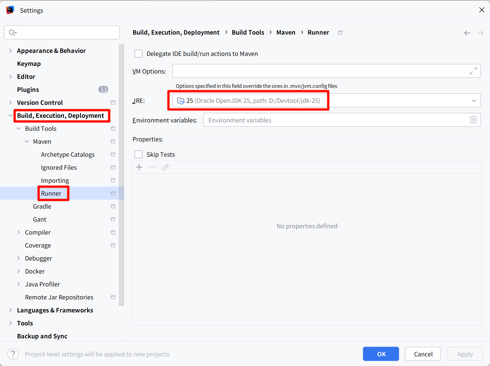Open the Keymap settings page
This screenshot has width=490, height=366.
29,64
